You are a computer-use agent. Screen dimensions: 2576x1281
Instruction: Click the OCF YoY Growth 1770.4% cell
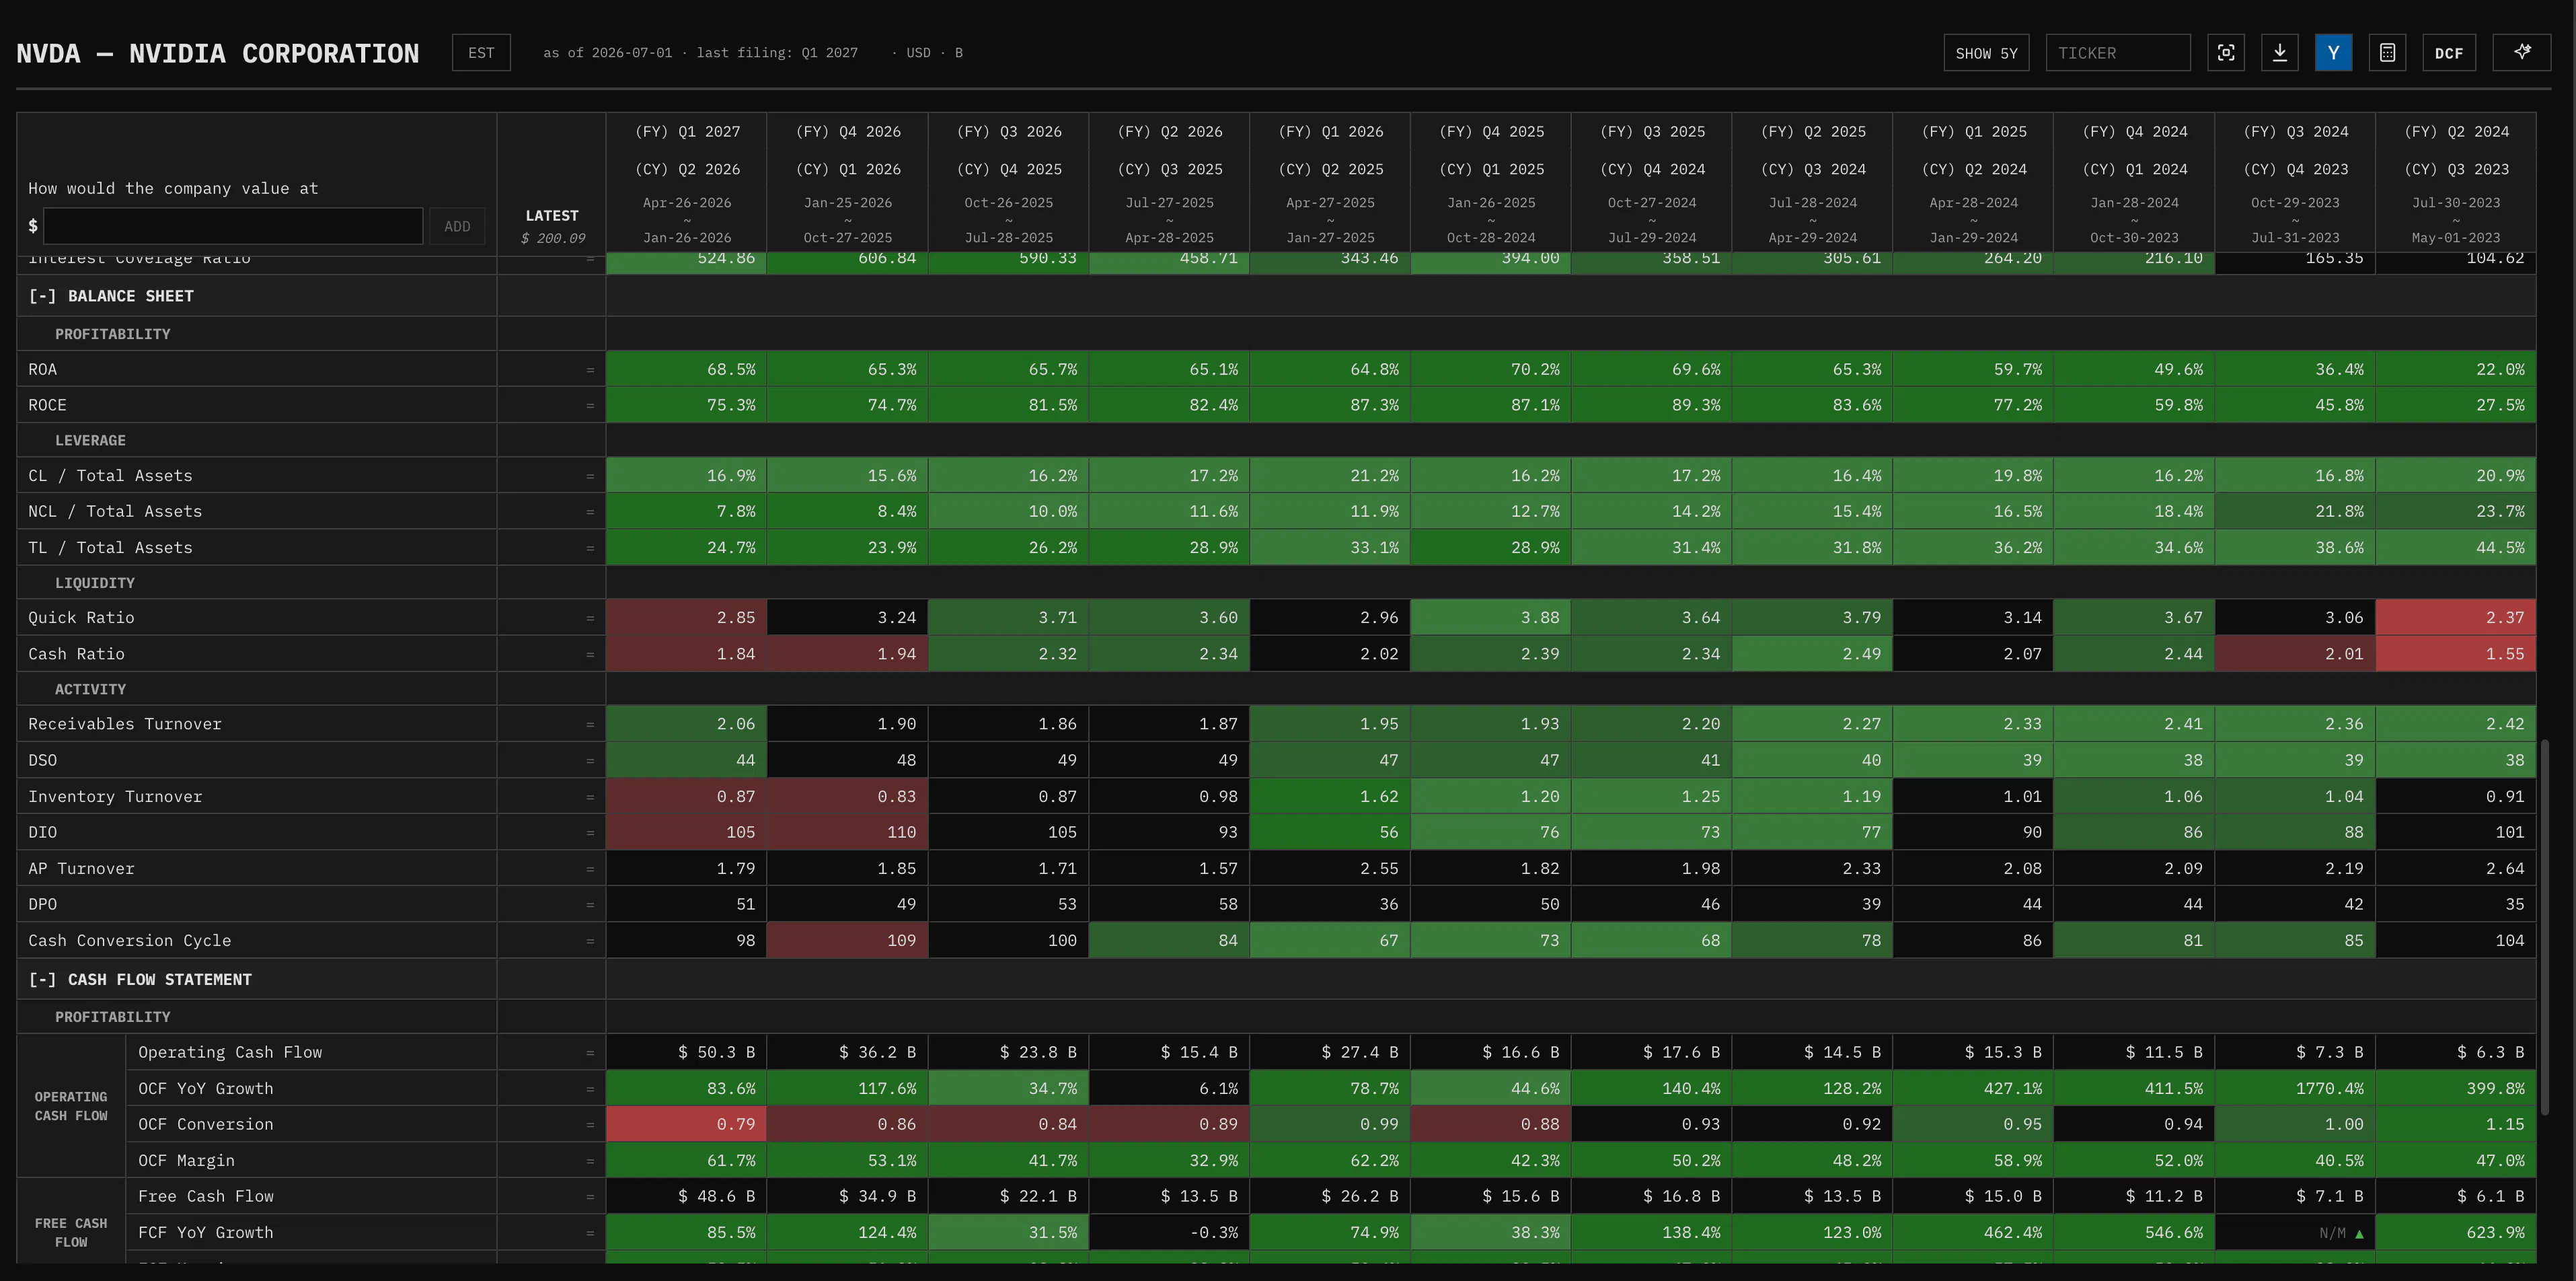click(2295, 1088)
